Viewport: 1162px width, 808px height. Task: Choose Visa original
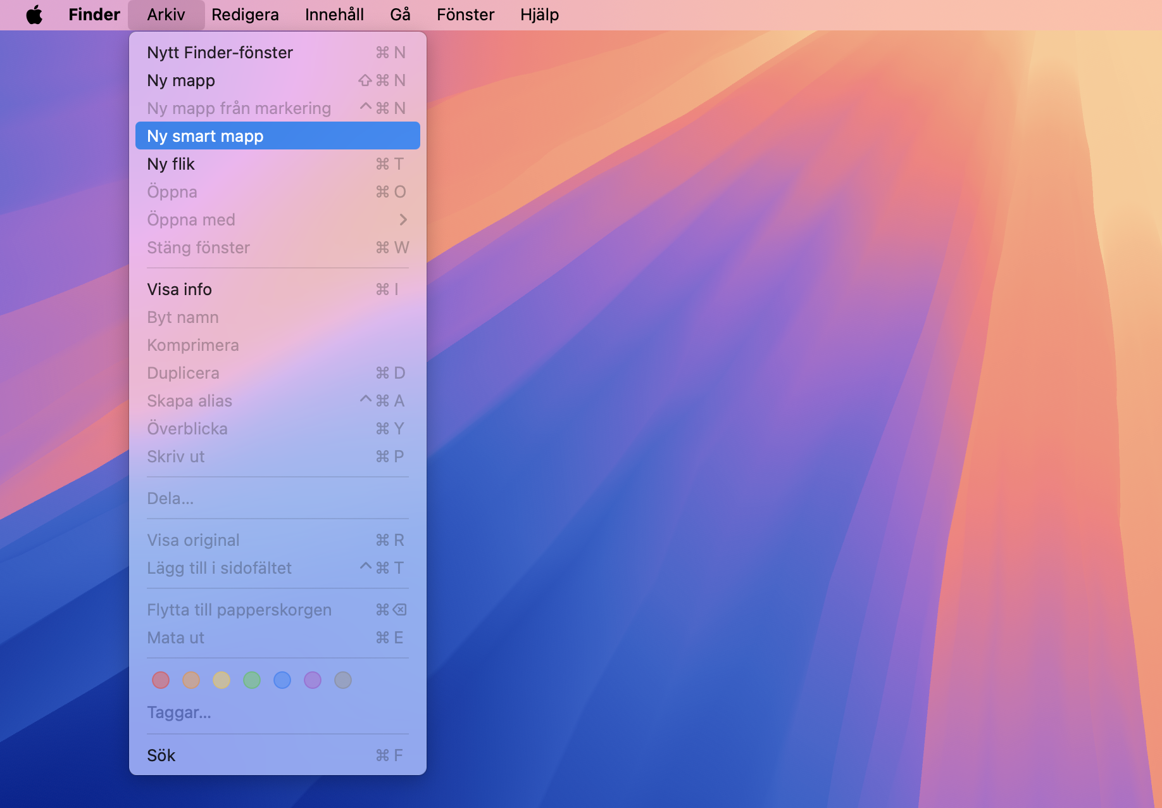click(x=278, y=540)
